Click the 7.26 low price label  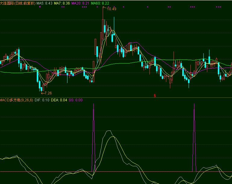pyautogui.click(x=48, y=93)
